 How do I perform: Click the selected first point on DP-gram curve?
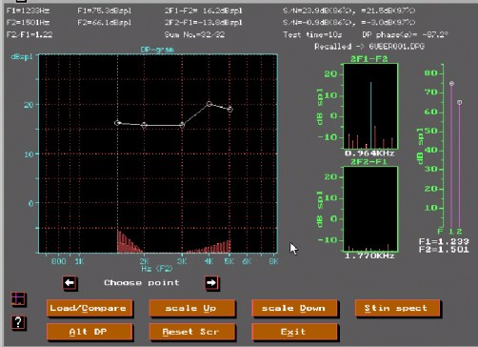click(117, 123)
